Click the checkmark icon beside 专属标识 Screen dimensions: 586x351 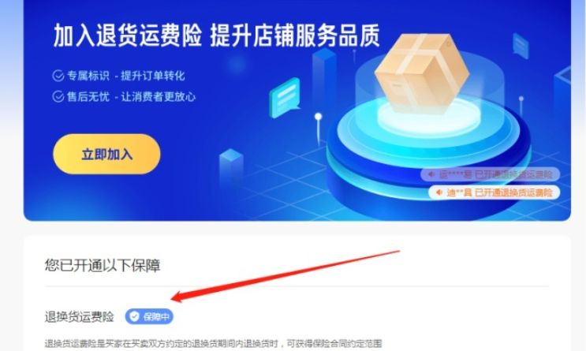[58, 76]
